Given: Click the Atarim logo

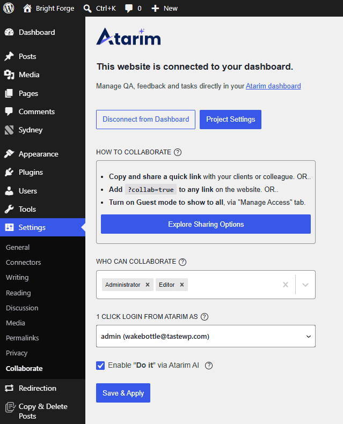Looking at the screenshot, I should point(128,36).
